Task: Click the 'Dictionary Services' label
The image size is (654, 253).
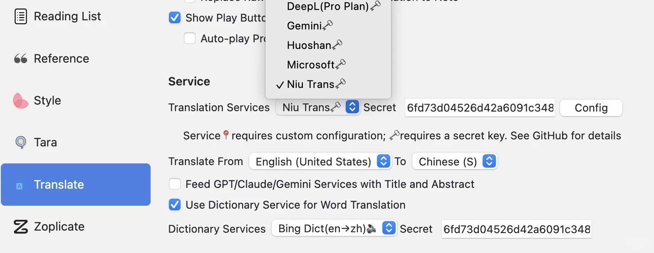Action: point(217,229)
